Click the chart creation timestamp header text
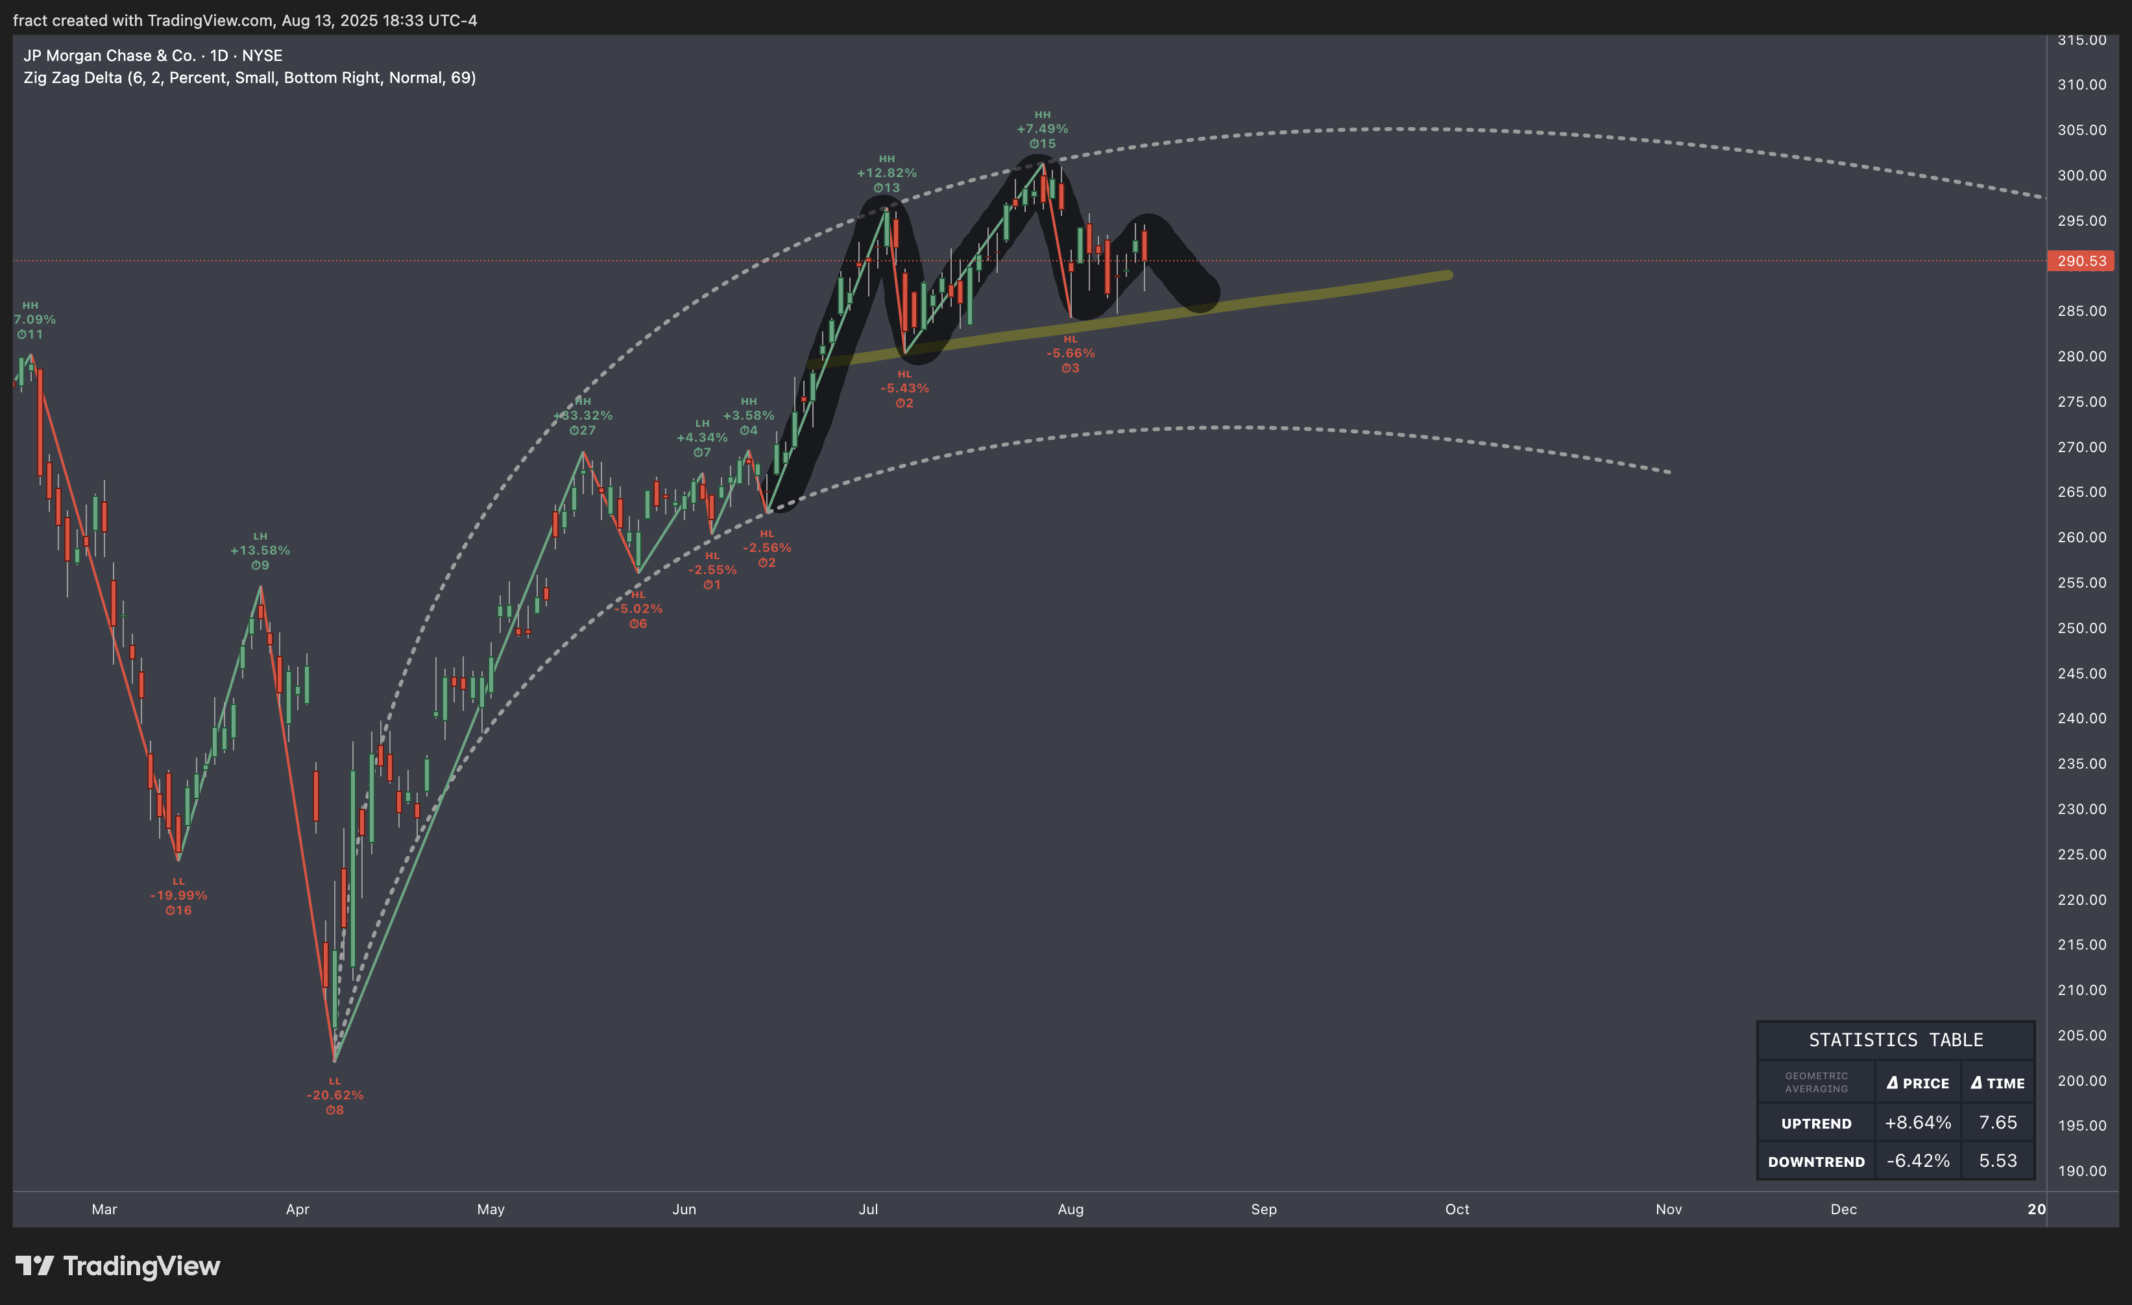 245,20
